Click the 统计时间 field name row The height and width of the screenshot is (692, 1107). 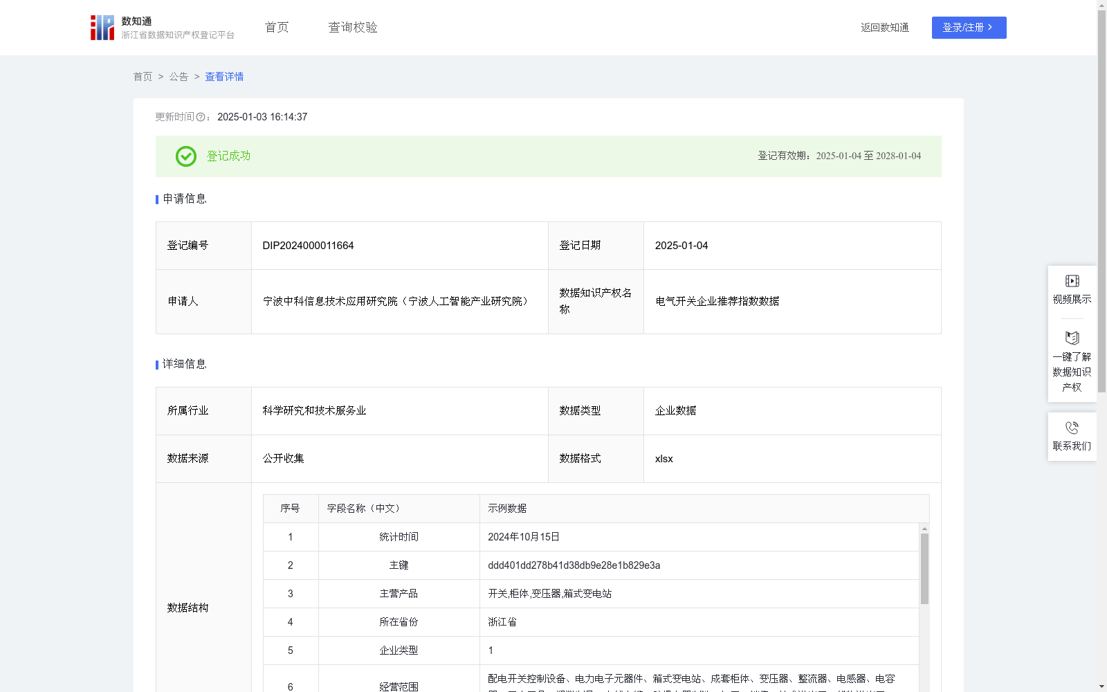click(399, 537)
